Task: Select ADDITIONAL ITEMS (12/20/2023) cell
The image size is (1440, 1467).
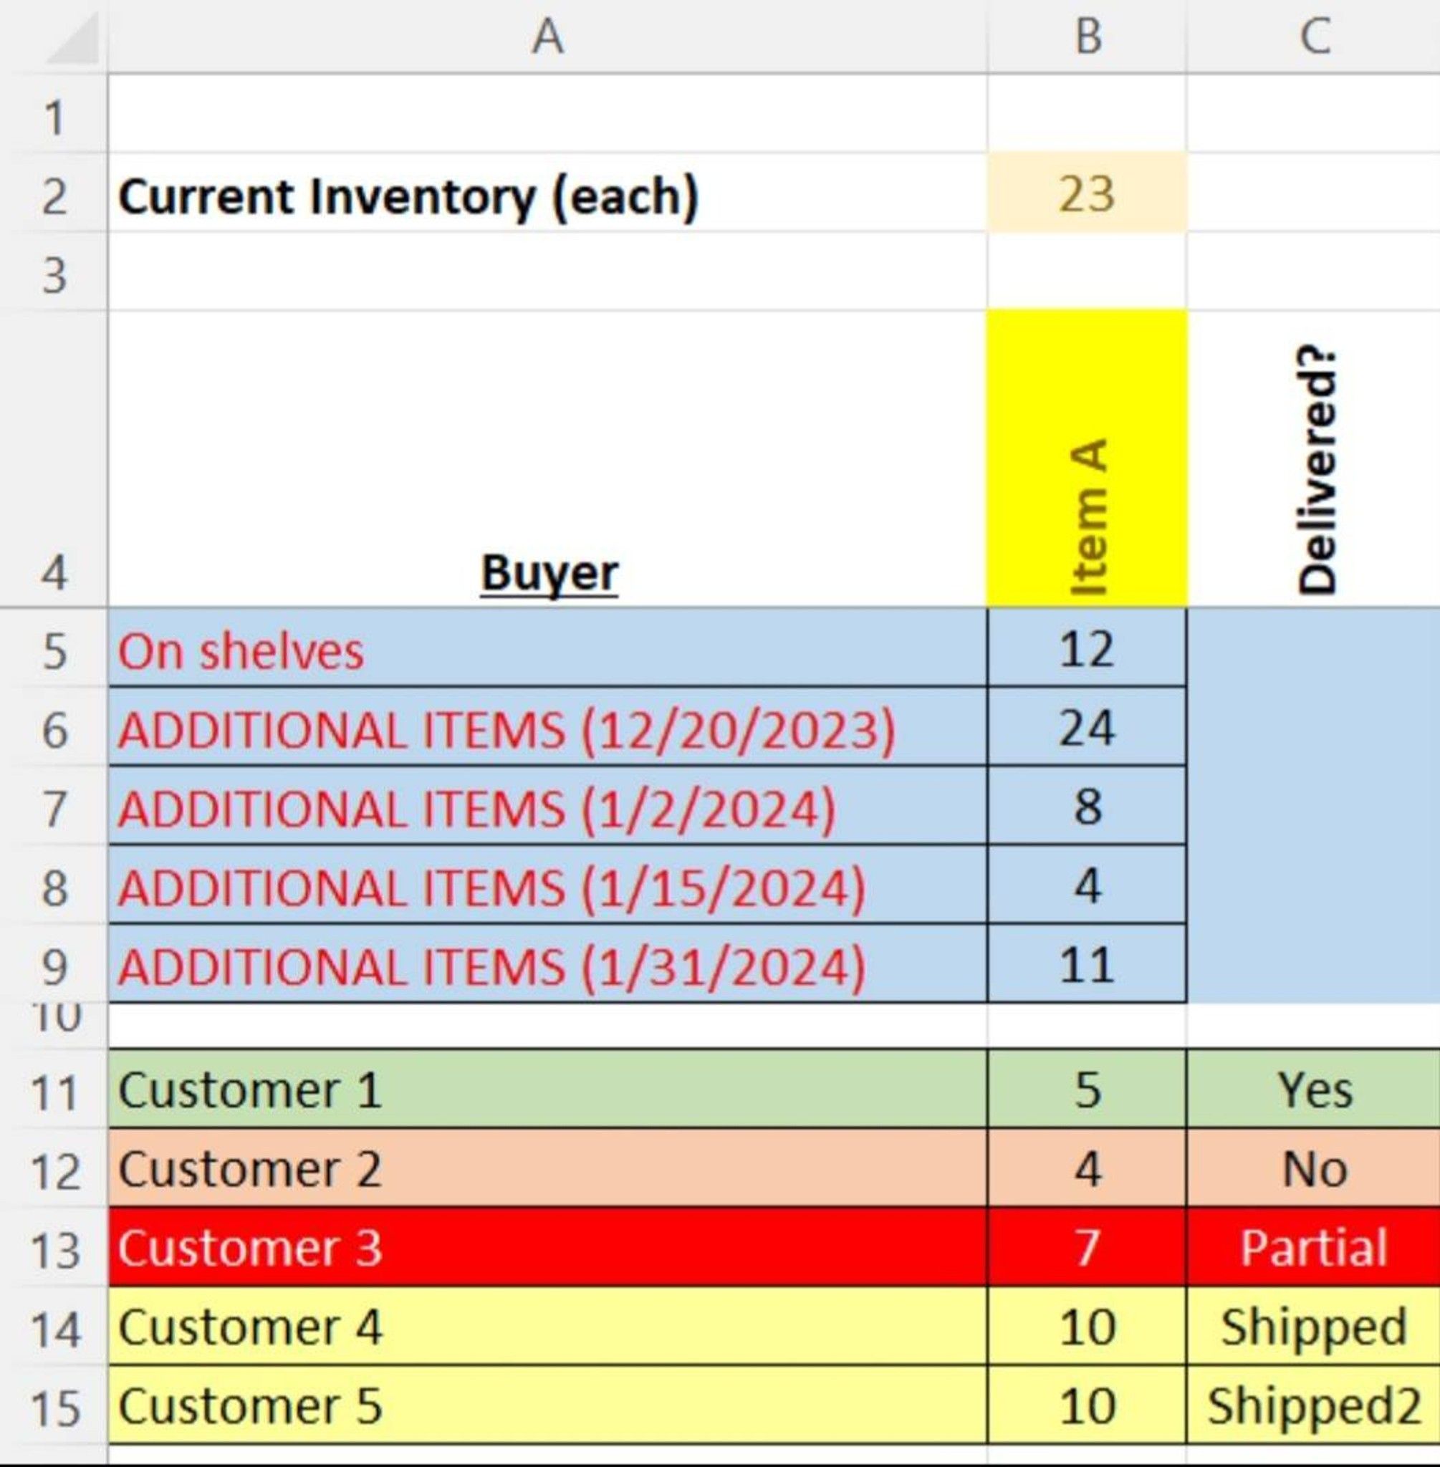Action: pos(547,728)
